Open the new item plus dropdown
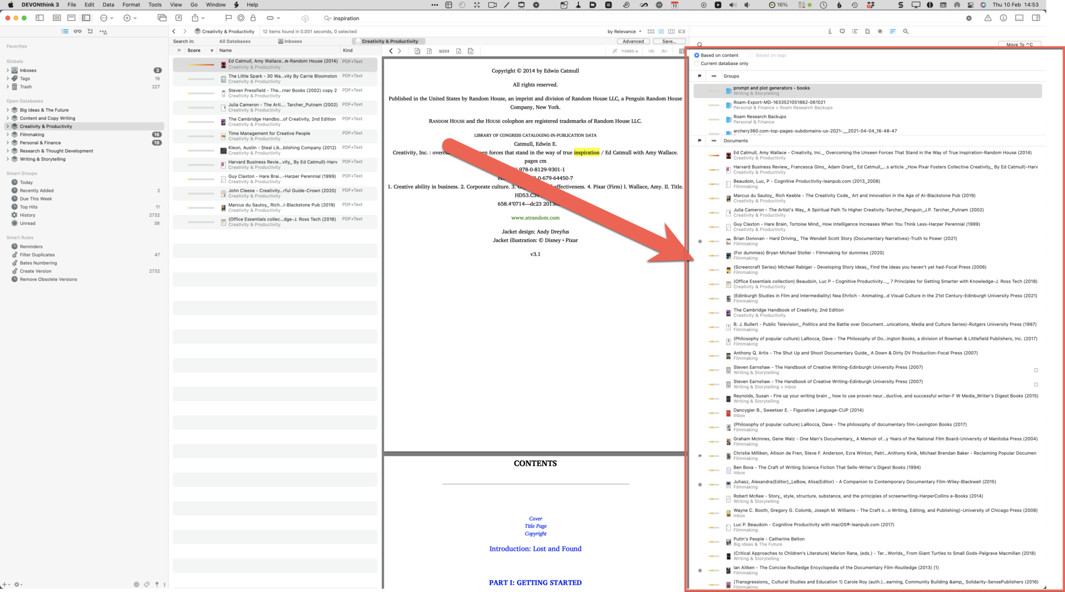The width and height of the screenshot is (1065, 592). click(130, 18)
